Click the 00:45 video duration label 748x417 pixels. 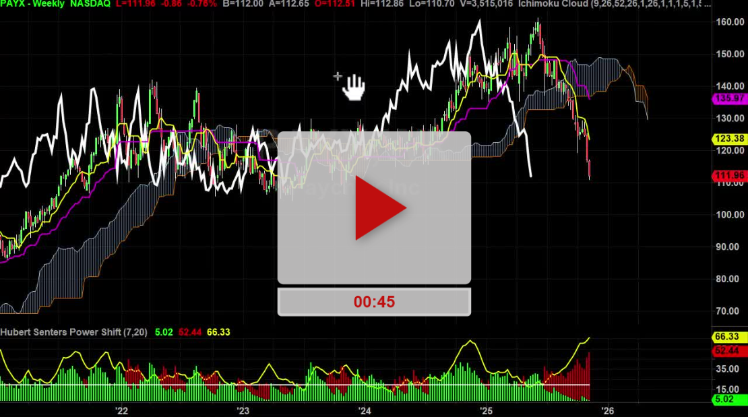click(374, 302)
